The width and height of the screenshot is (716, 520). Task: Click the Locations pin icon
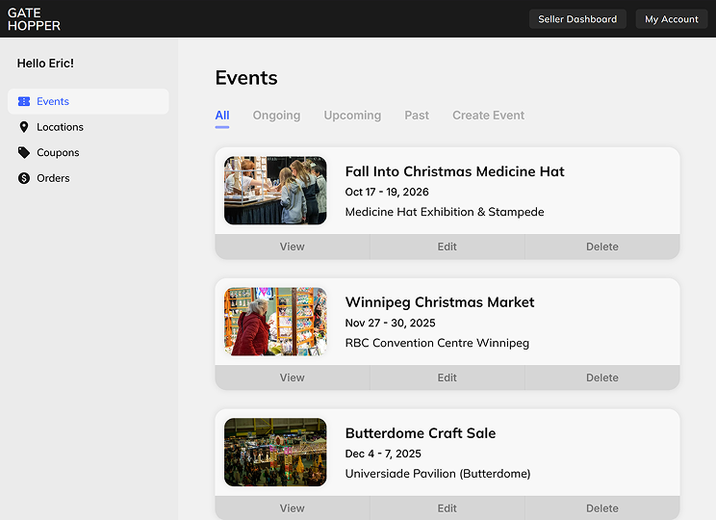click(24, 127)
